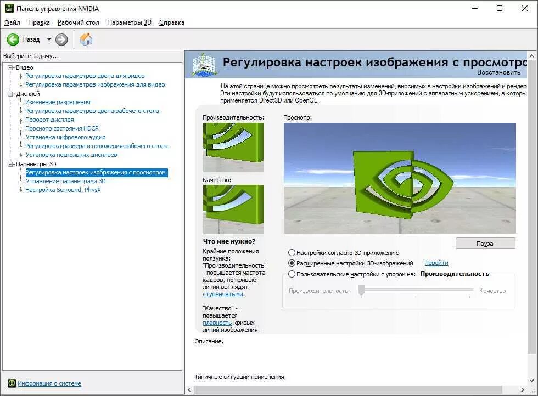
Task: Click the 3D page header icon
Action: click(x=204, y=65)
